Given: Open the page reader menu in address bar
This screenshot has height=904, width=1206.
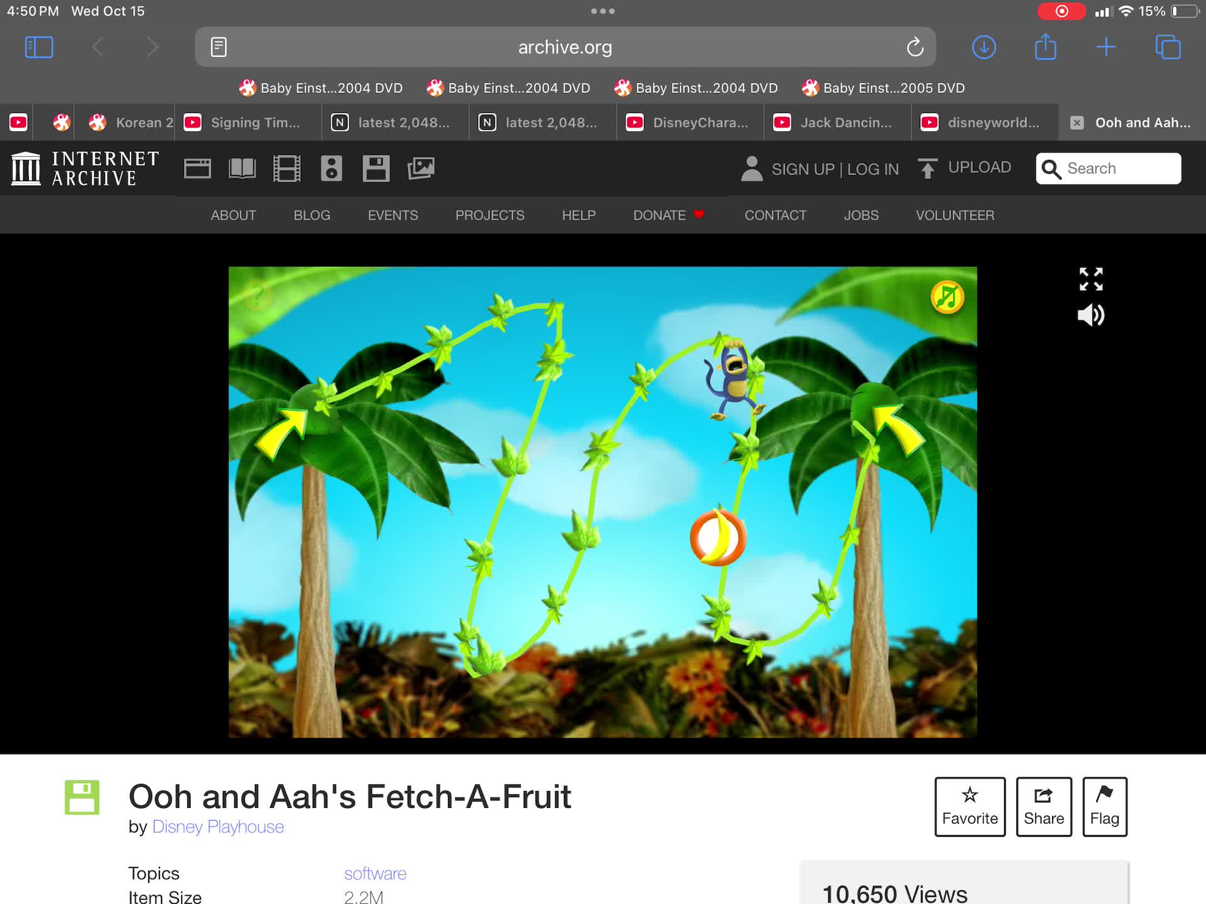Looking at the screenshot, I should pos(219,47).
